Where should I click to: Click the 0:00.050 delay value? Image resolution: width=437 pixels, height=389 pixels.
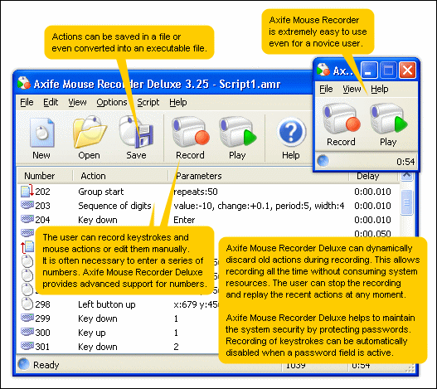pos(372,233)
